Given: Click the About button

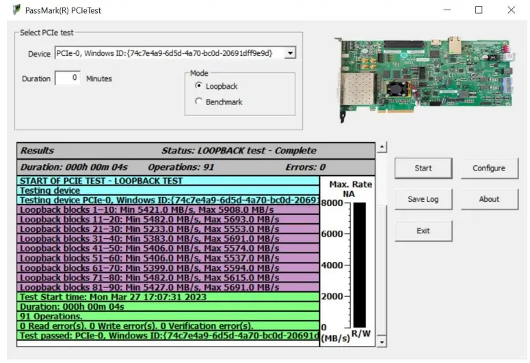Looking at the screenshot, I should click(x=489, y=199).
